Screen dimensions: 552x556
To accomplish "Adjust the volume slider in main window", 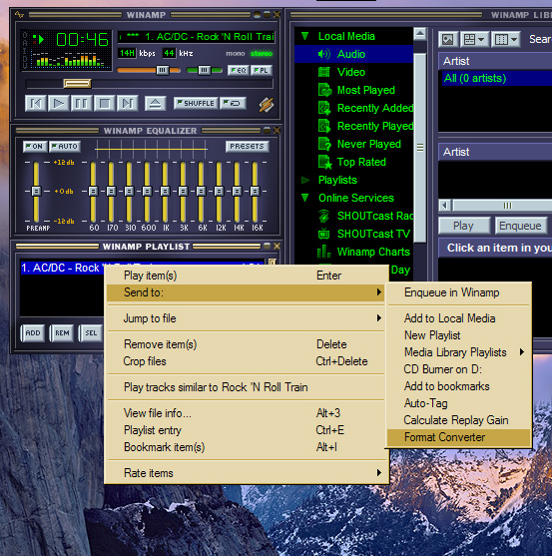I will 163,70.
